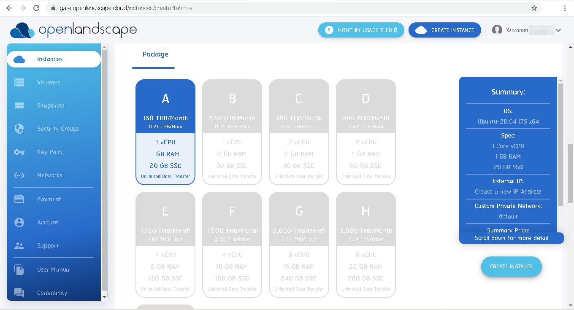Click the Support people icon

tap(19, 246)
